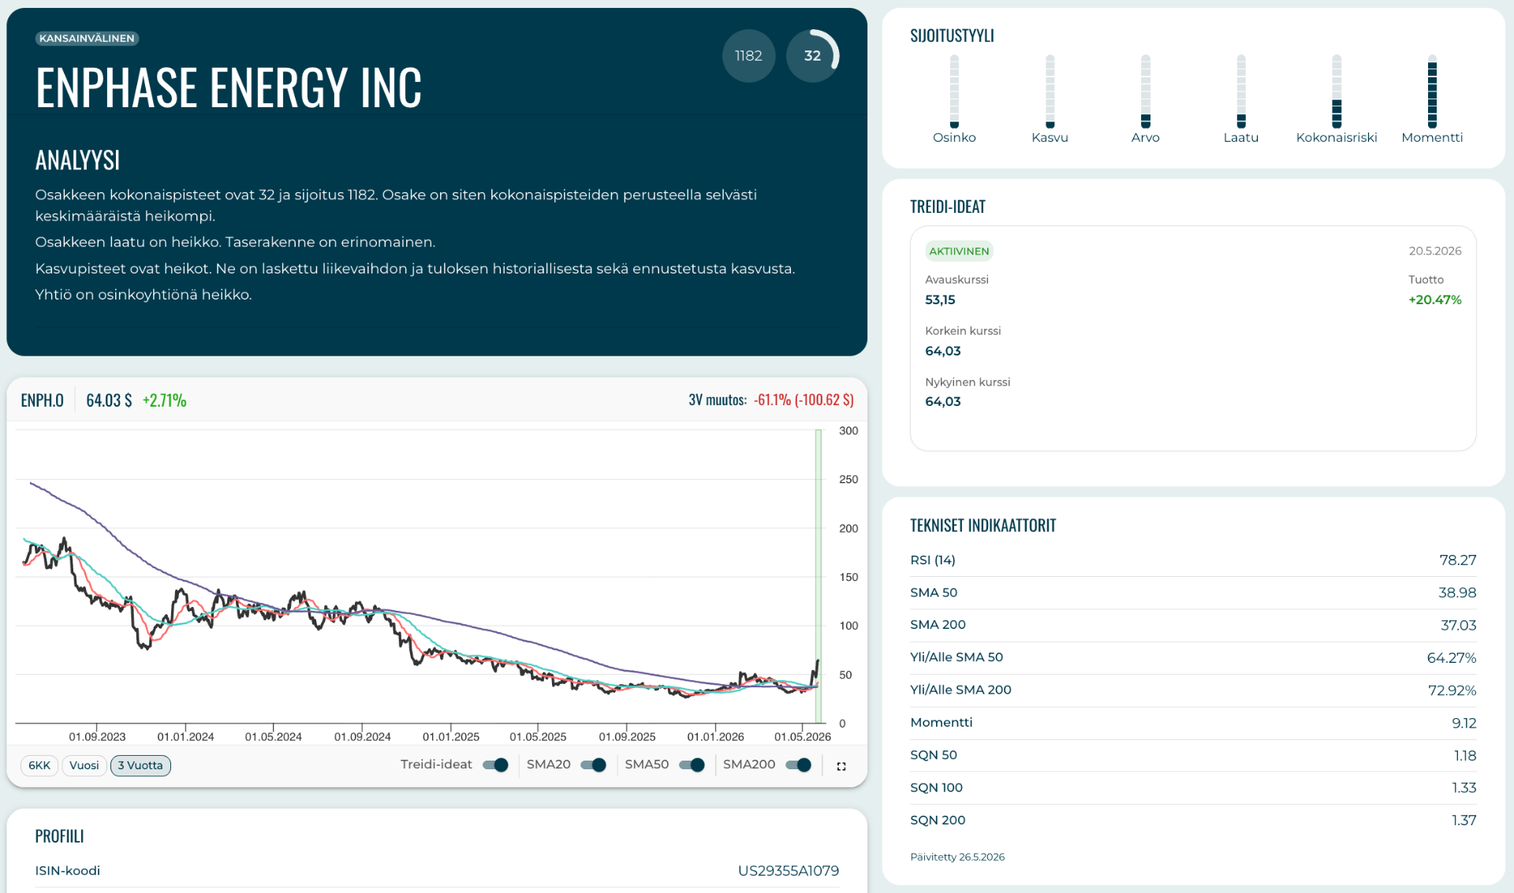Click the green trade idea marker on chart
Screen dimensions: 1514x893
point(819,575)
